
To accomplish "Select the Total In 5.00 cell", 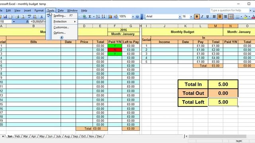I will click(223, 84).
